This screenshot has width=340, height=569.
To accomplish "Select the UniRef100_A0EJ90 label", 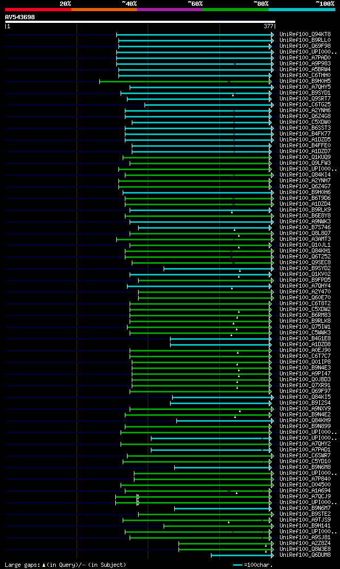I will click(305, 350).
